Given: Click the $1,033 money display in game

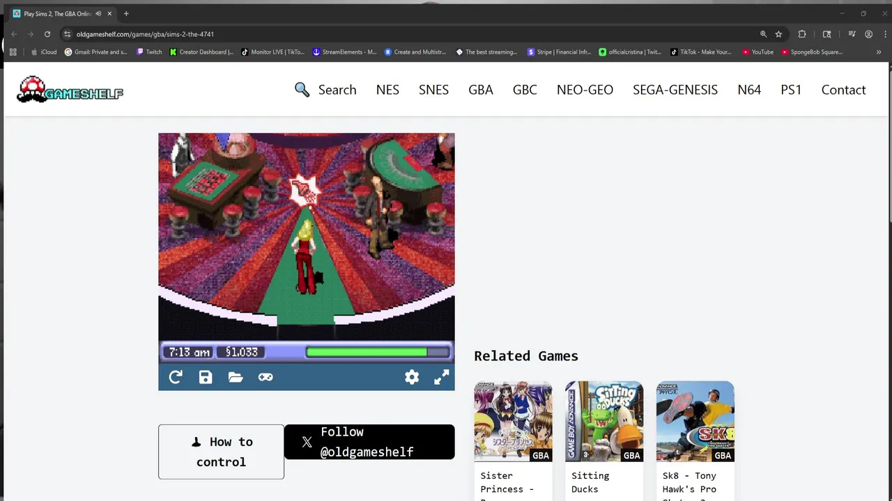Looking at the screenshot, I should click(241, 352).
